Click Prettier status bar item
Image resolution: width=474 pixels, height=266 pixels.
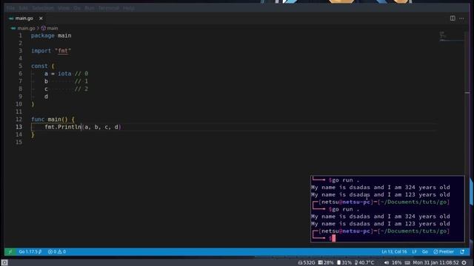point(444,251)
